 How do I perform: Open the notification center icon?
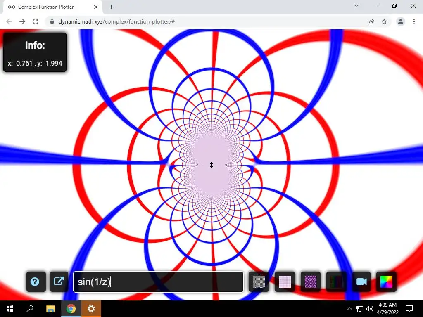pos(409,309)
